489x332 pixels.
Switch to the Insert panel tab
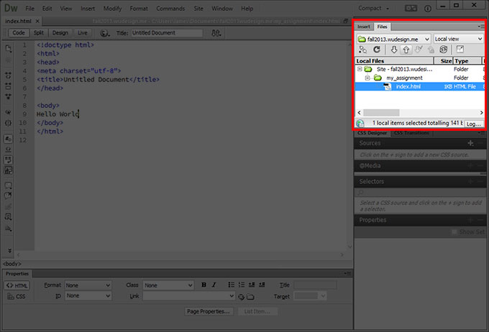[x=365, y=27]
